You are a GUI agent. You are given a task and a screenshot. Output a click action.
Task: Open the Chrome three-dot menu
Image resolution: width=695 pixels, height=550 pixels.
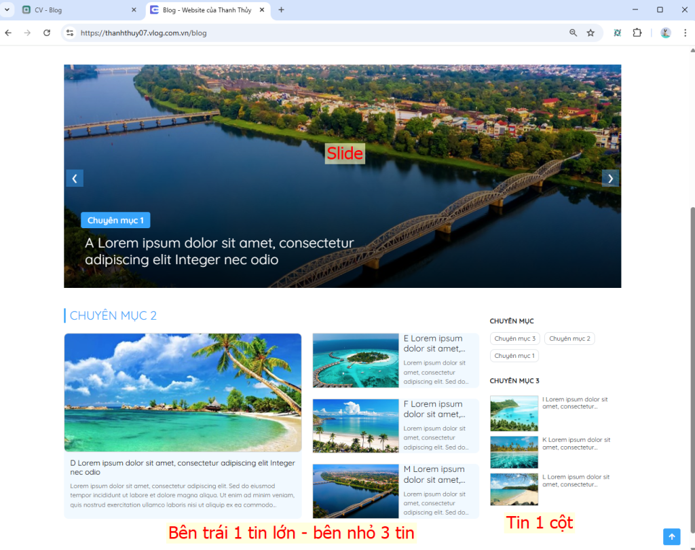[x=685, y=33]
